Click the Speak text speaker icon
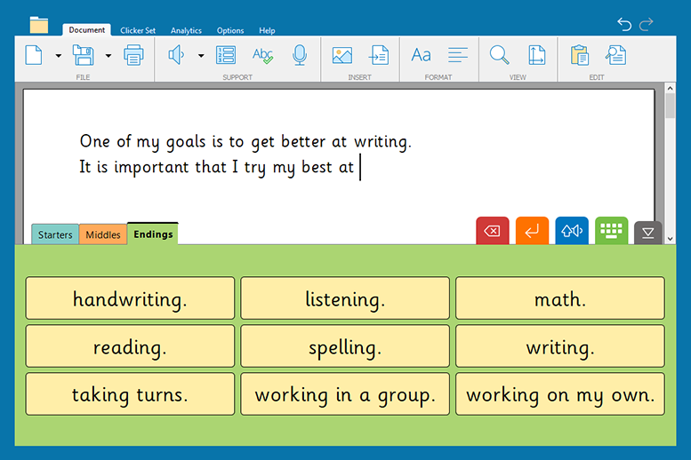The image size is (691, 460). 176,56
